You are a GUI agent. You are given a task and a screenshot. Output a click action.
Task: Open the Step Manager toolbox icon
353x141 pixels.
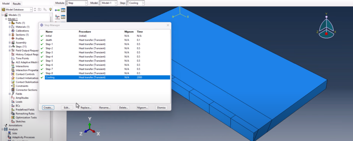(63, 10)
